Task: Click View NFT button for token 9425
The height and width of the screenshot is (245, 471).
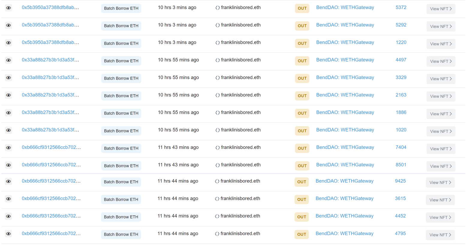Action: (x=440, y=182)
